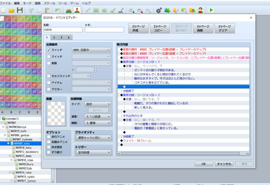270x185 pixels.
Task: Click EVページコピー button
Action: [160, 28]
